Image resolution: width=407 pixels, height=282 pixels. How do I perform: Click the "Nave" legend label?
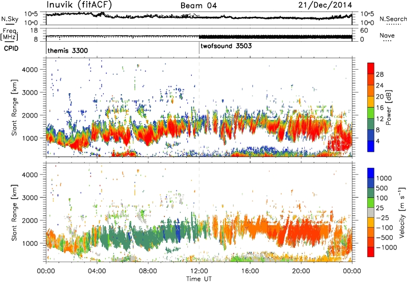pyautogui.click(x=387, y=35)
